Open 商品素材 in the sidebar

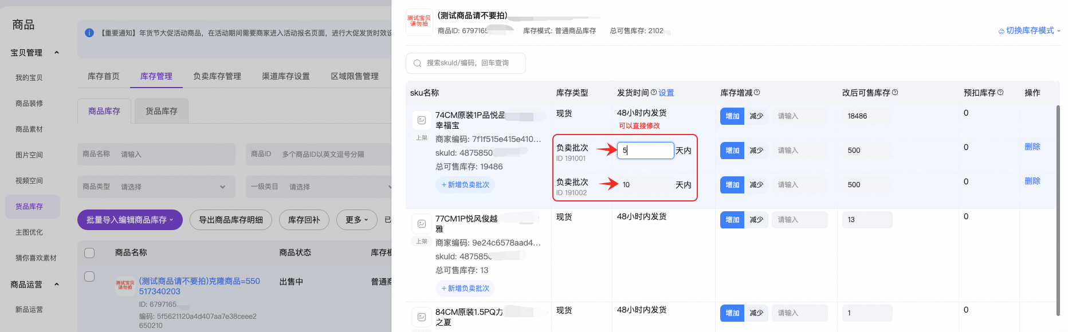pos(29,129)
